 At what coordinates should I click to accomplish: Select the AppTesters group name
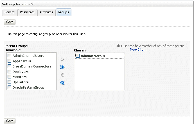pyautogui.click(x=22, y=61)
